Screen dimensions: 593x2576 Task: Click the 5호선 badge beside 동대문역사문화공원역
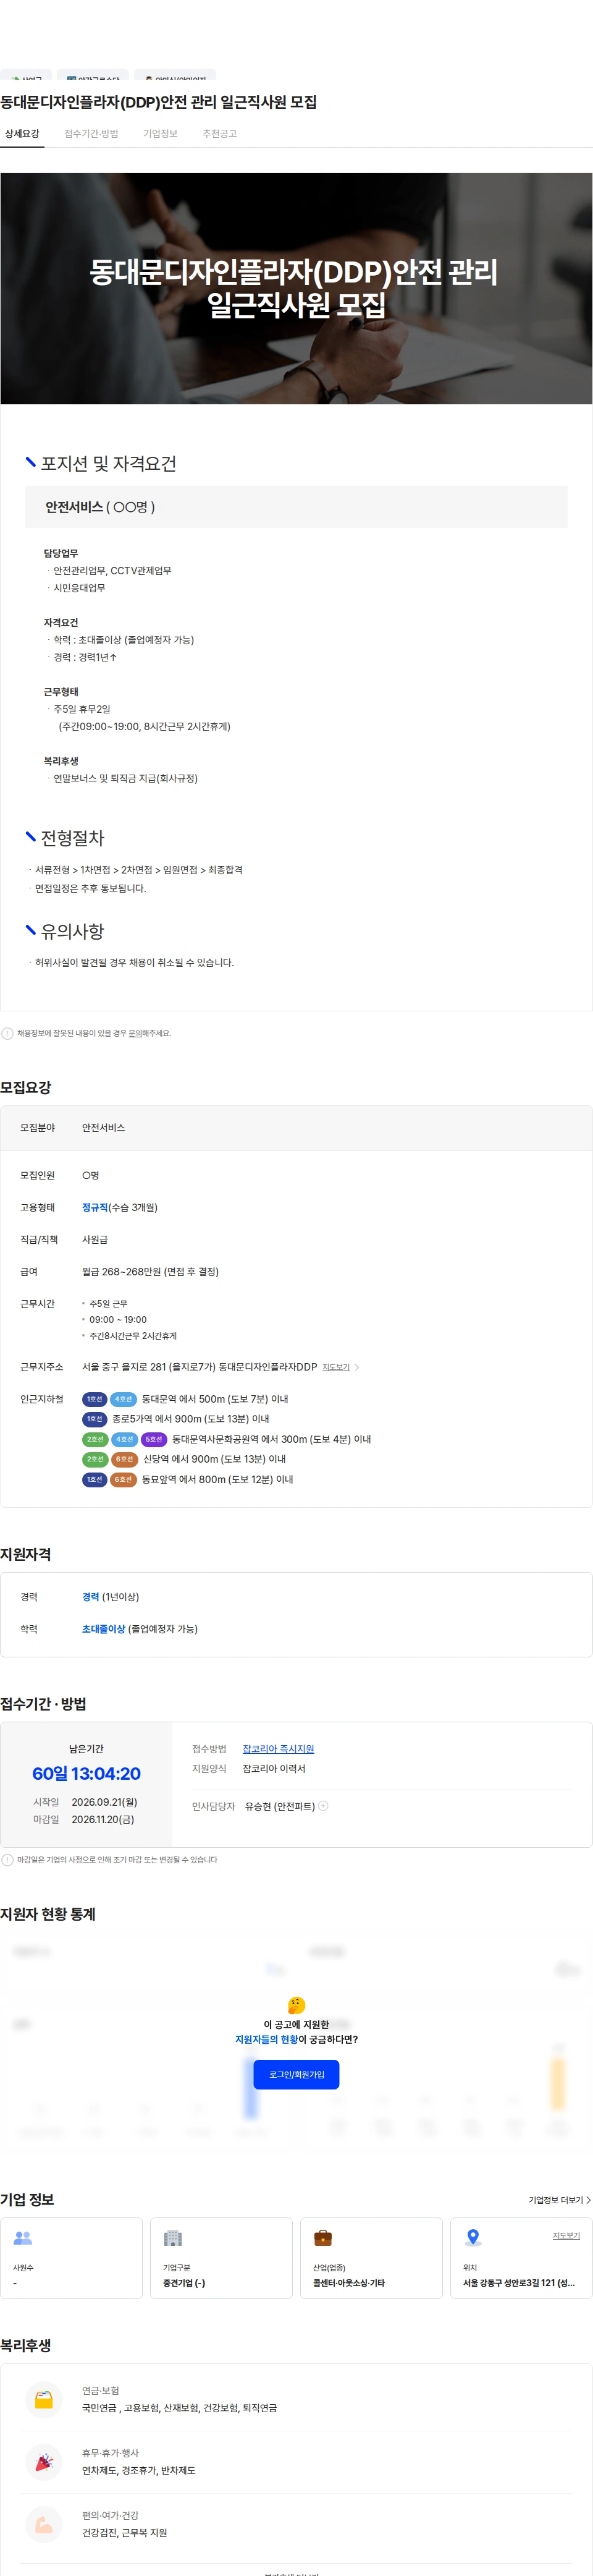(154, 1439)
